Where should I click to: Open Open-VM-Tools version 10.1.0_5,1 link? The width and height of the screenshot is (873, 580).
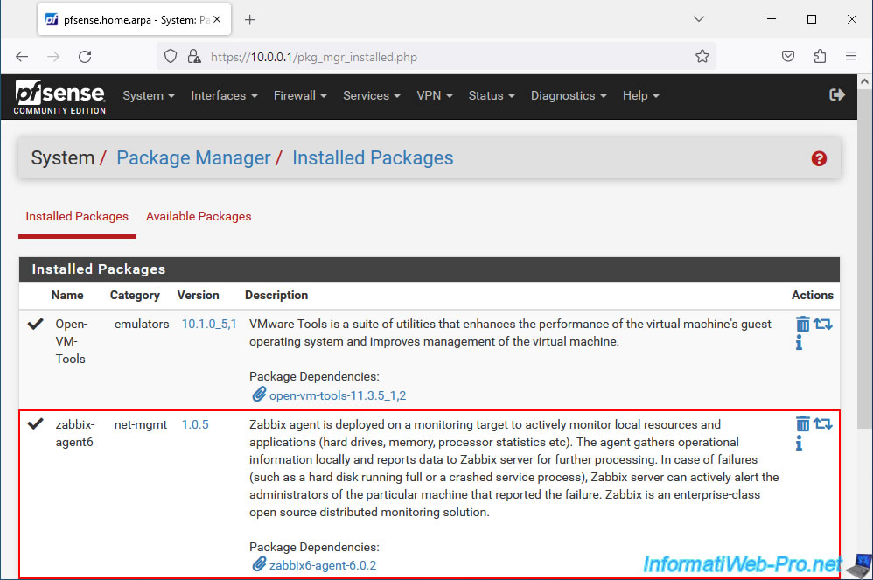[209, 324]
